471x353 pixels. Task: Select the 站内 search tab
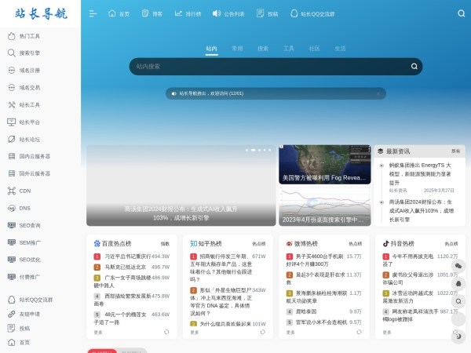tap(211, 49)
